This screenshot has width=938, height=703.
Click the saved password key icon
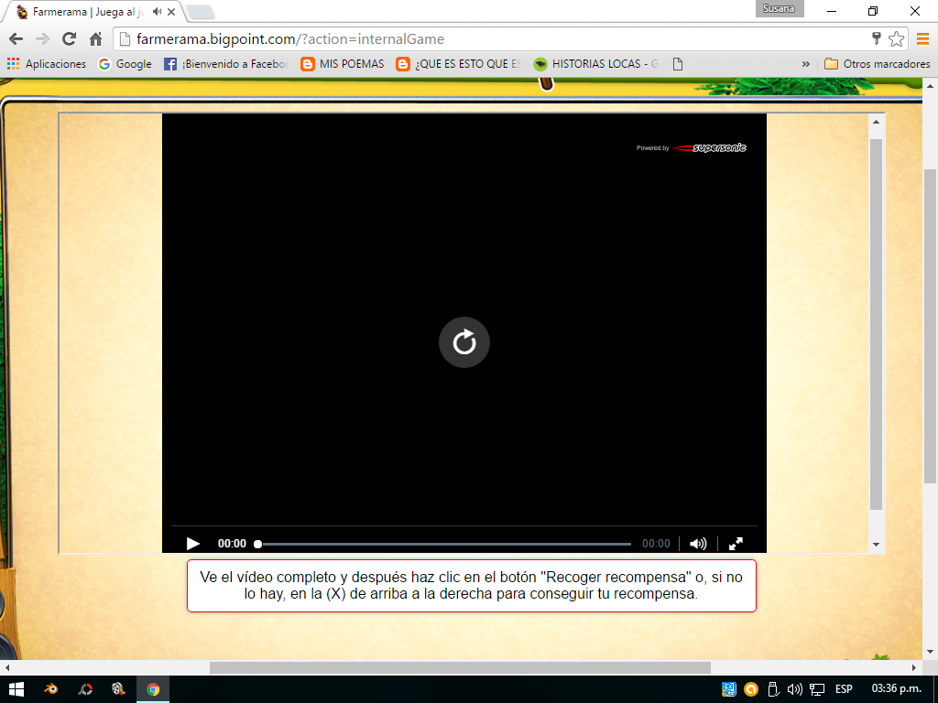click(x=877, y=38)
